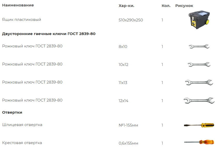Viewport: 218px width, 150px height.
Task: Click the Phillips screwdriver image
Action: coord(199,142)
